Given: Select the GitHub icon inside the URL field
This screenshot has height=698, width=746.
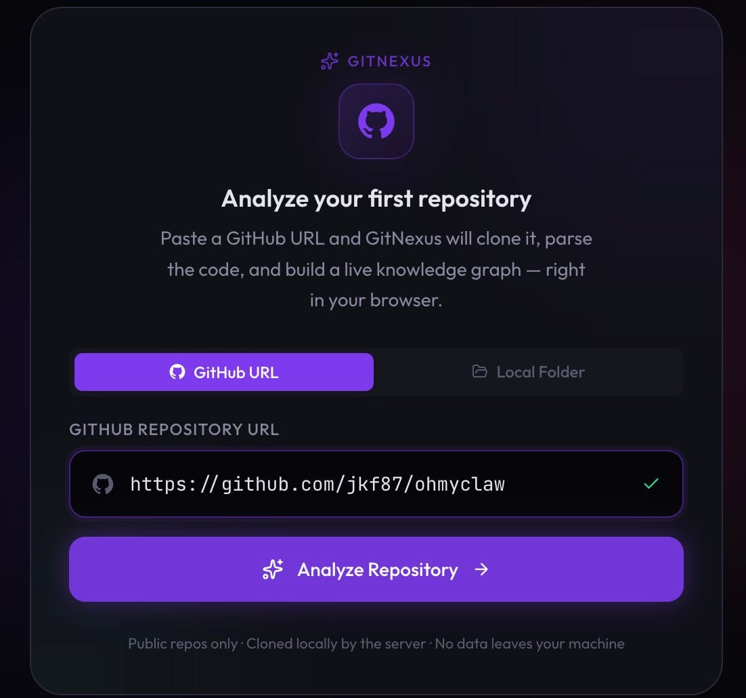Looking at the screenshot, I should click(103, 484).
